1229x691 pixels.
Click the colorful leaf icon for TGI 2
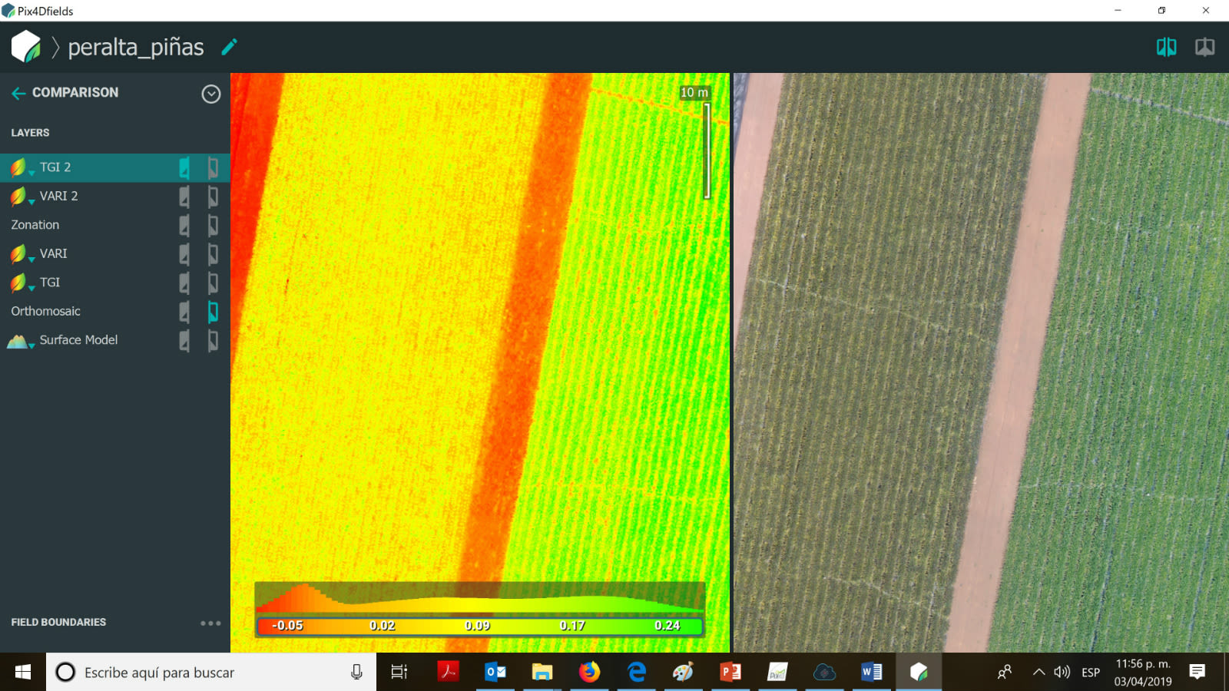18,166
